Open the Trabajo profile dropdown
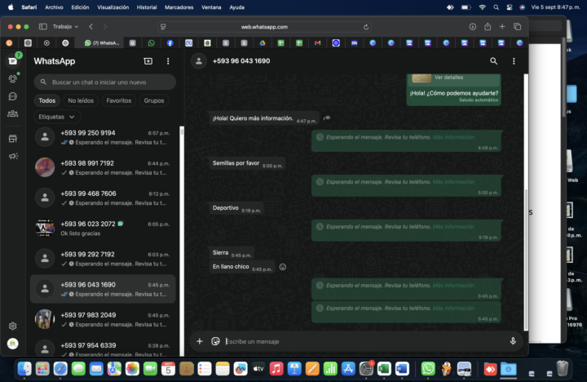Image resolution: width=587 pixels, height=382 pixels. tap(65, 27)
